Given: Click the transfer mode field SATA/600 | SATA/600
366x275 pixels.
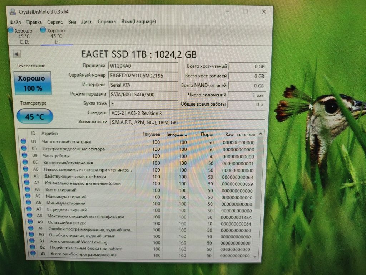Looking at the screenshot, I should 144,95.
